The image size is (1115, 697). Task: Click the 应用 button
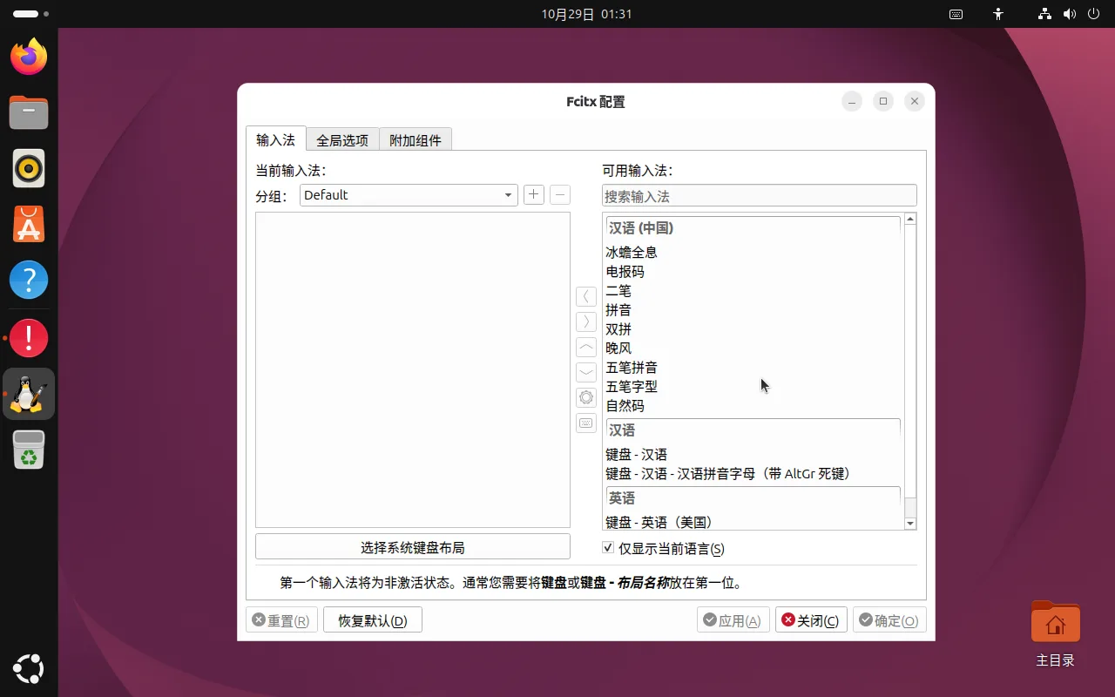[x=733, y=620]
